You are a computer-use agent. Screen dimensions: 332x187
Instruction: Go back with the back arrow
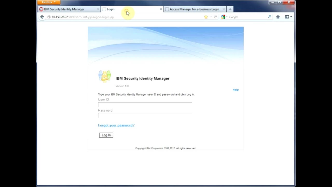[x=42, y=17]
